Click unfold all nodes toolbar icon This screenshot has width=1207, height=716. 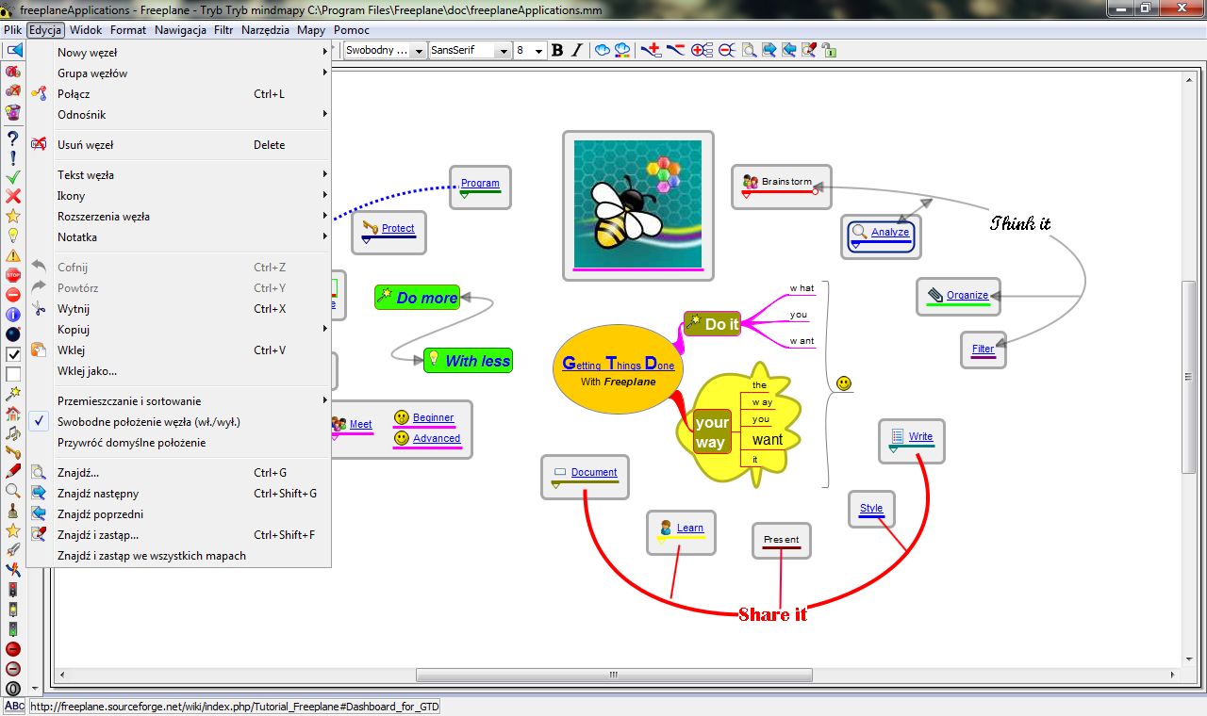pyautogui.click(x=701, y=50)
